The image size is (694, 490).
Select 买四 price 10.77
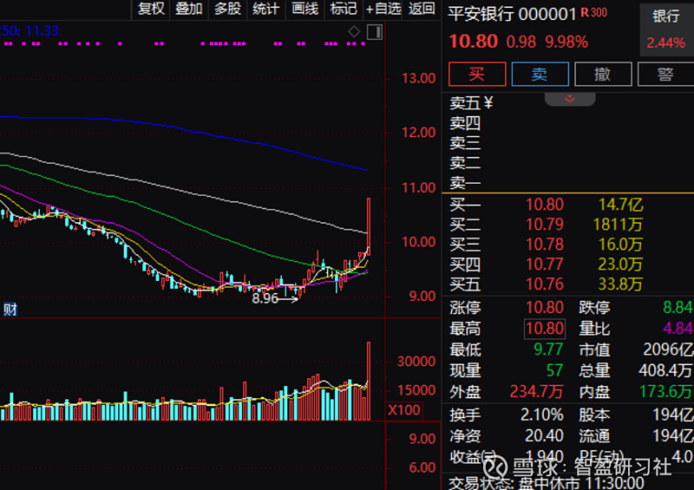pyautogui.click(x=545, y=265)
